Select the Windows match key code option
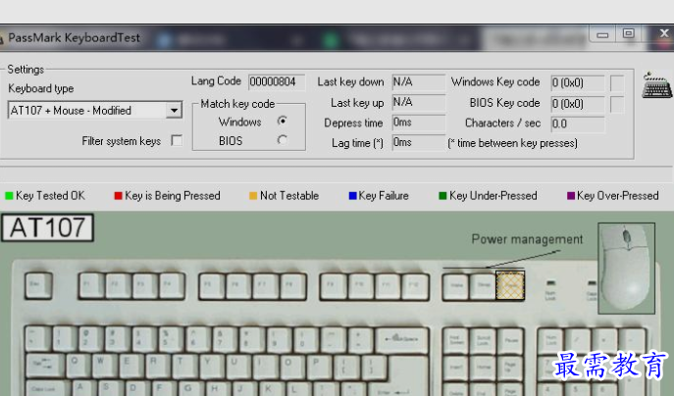Viewport: 674px width, 396px height. point(282,122)
